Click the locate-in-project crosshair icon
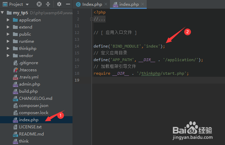This screenshot has height=145, width=225. click(39, 4)
